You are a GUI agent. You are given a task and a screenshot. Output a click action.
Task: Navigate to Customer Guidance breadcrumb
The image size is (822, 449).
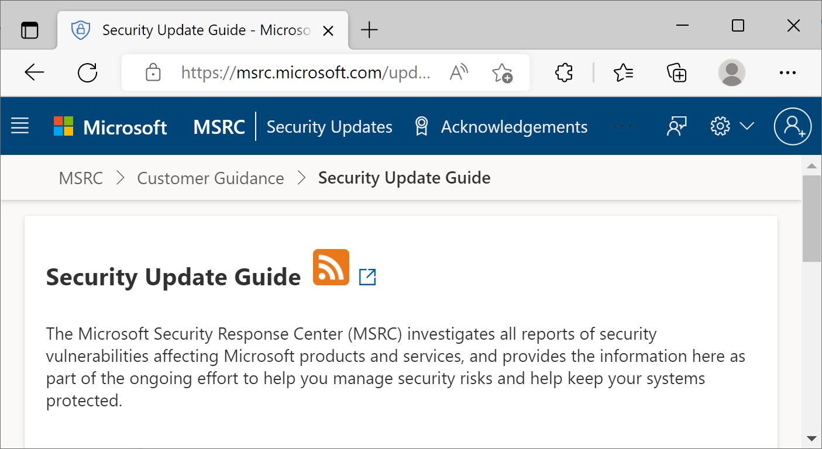coord(211,178)
